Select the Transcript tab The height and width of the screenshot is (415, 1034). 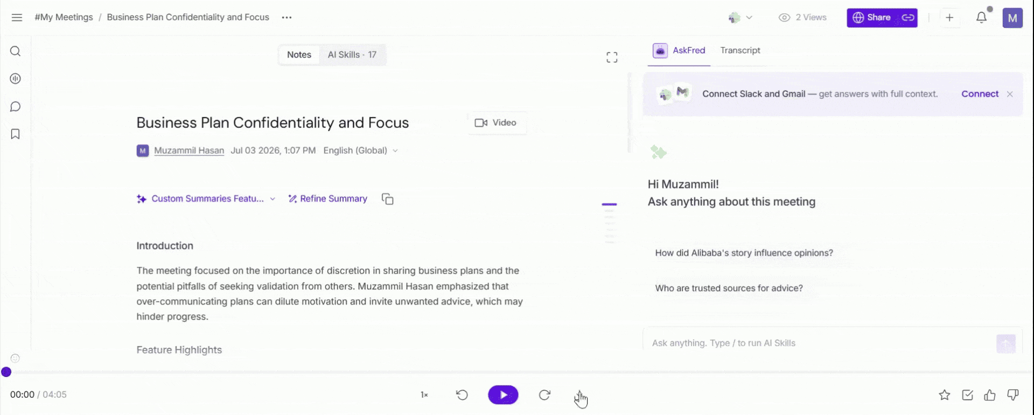pyautogui.click(x=740, y=51)
